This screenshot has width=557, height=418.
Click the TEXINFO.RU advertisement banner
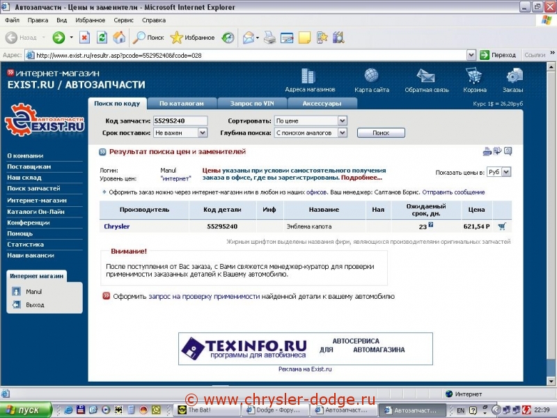306,349
